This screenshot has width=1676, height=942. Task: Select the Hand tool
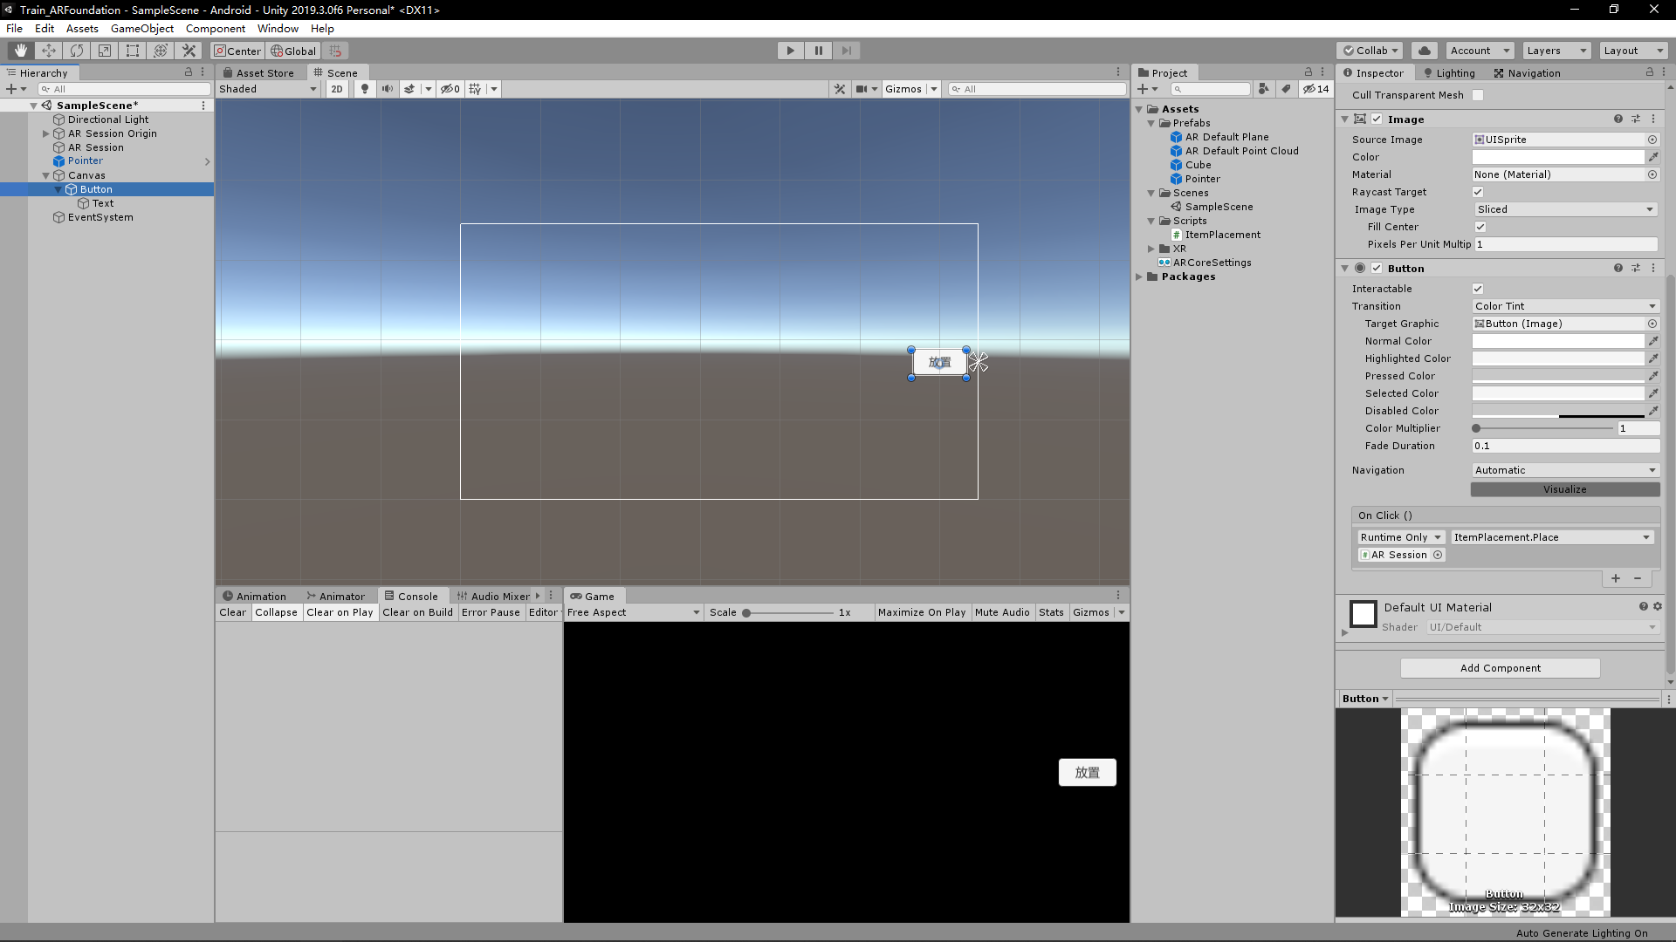coord(21,51)
